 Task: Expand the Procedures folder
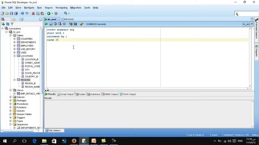[11, 104]
